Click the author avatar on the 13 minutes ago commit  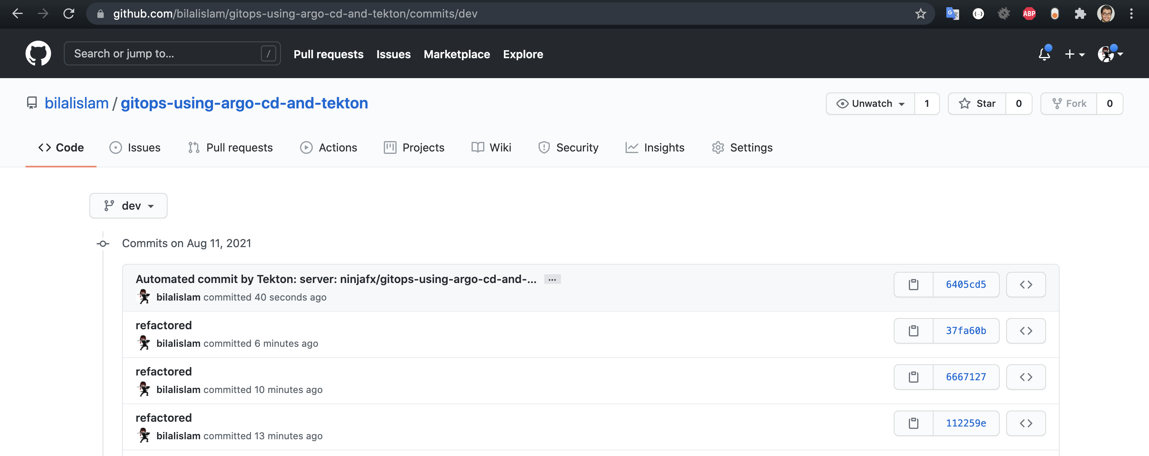[x=144, y=436]
